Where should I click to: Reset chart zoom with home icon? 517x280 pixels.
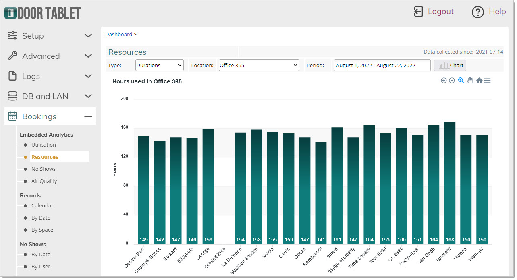tap(479, 81)
